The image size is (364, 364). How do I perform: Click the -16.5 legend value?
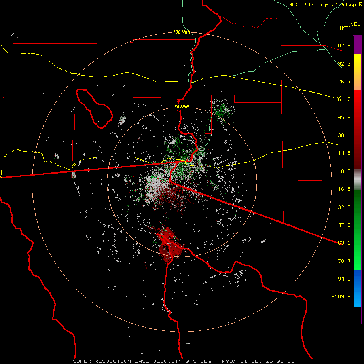click(343, 189)
